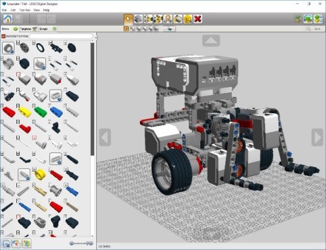This screenshot has width=326, height=250.
Task: Collapse the framed beam brick category box
Action: coord(56,96)
